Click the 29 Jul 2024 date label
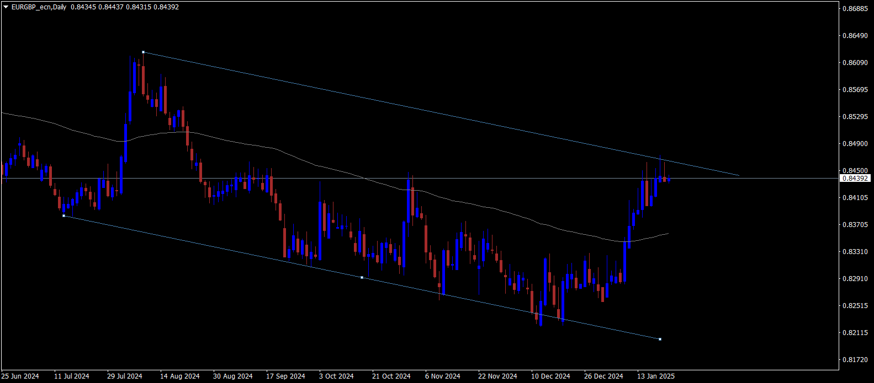874x383 pixels. (x=125, y=376)
